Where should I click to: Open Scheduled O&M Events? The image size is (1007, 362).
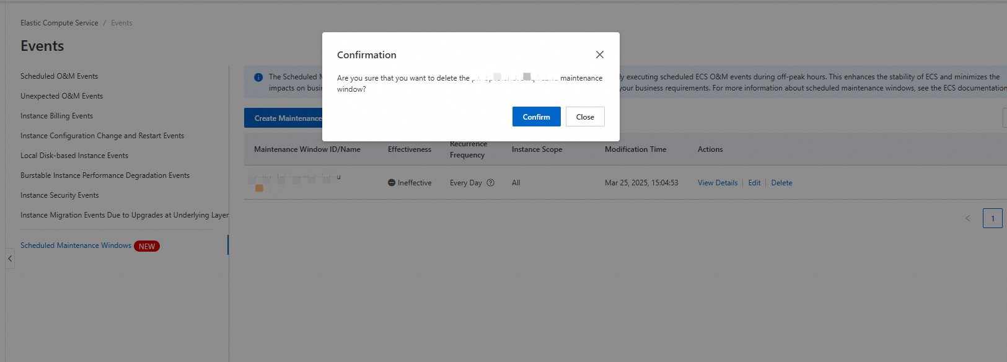click(x=59, y=76)
